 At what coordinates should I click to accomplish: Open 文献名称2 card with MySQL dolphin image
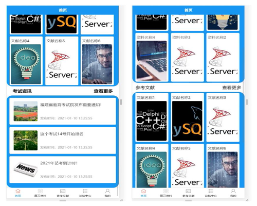click(x=187, y=117)
